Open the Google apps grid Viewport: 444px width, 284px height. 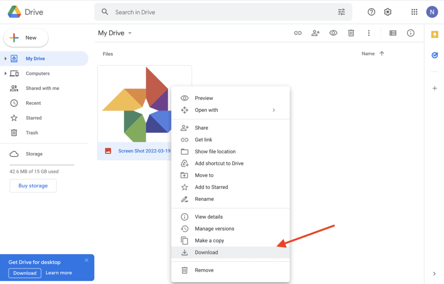pyautogui.click(x=414, y=12)
